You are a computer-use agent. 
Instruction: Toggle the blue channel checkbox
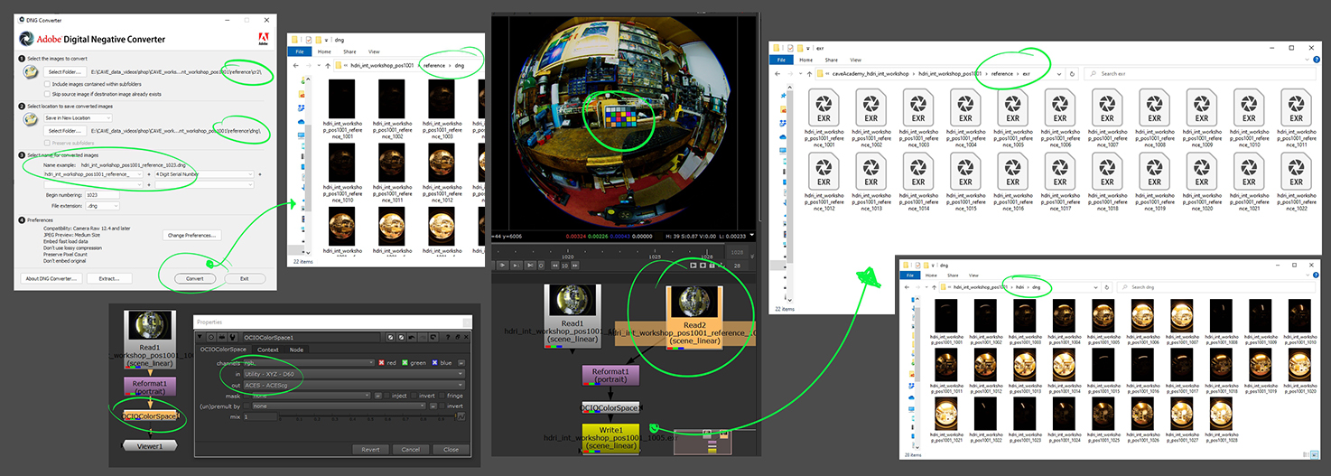[434, 363]
